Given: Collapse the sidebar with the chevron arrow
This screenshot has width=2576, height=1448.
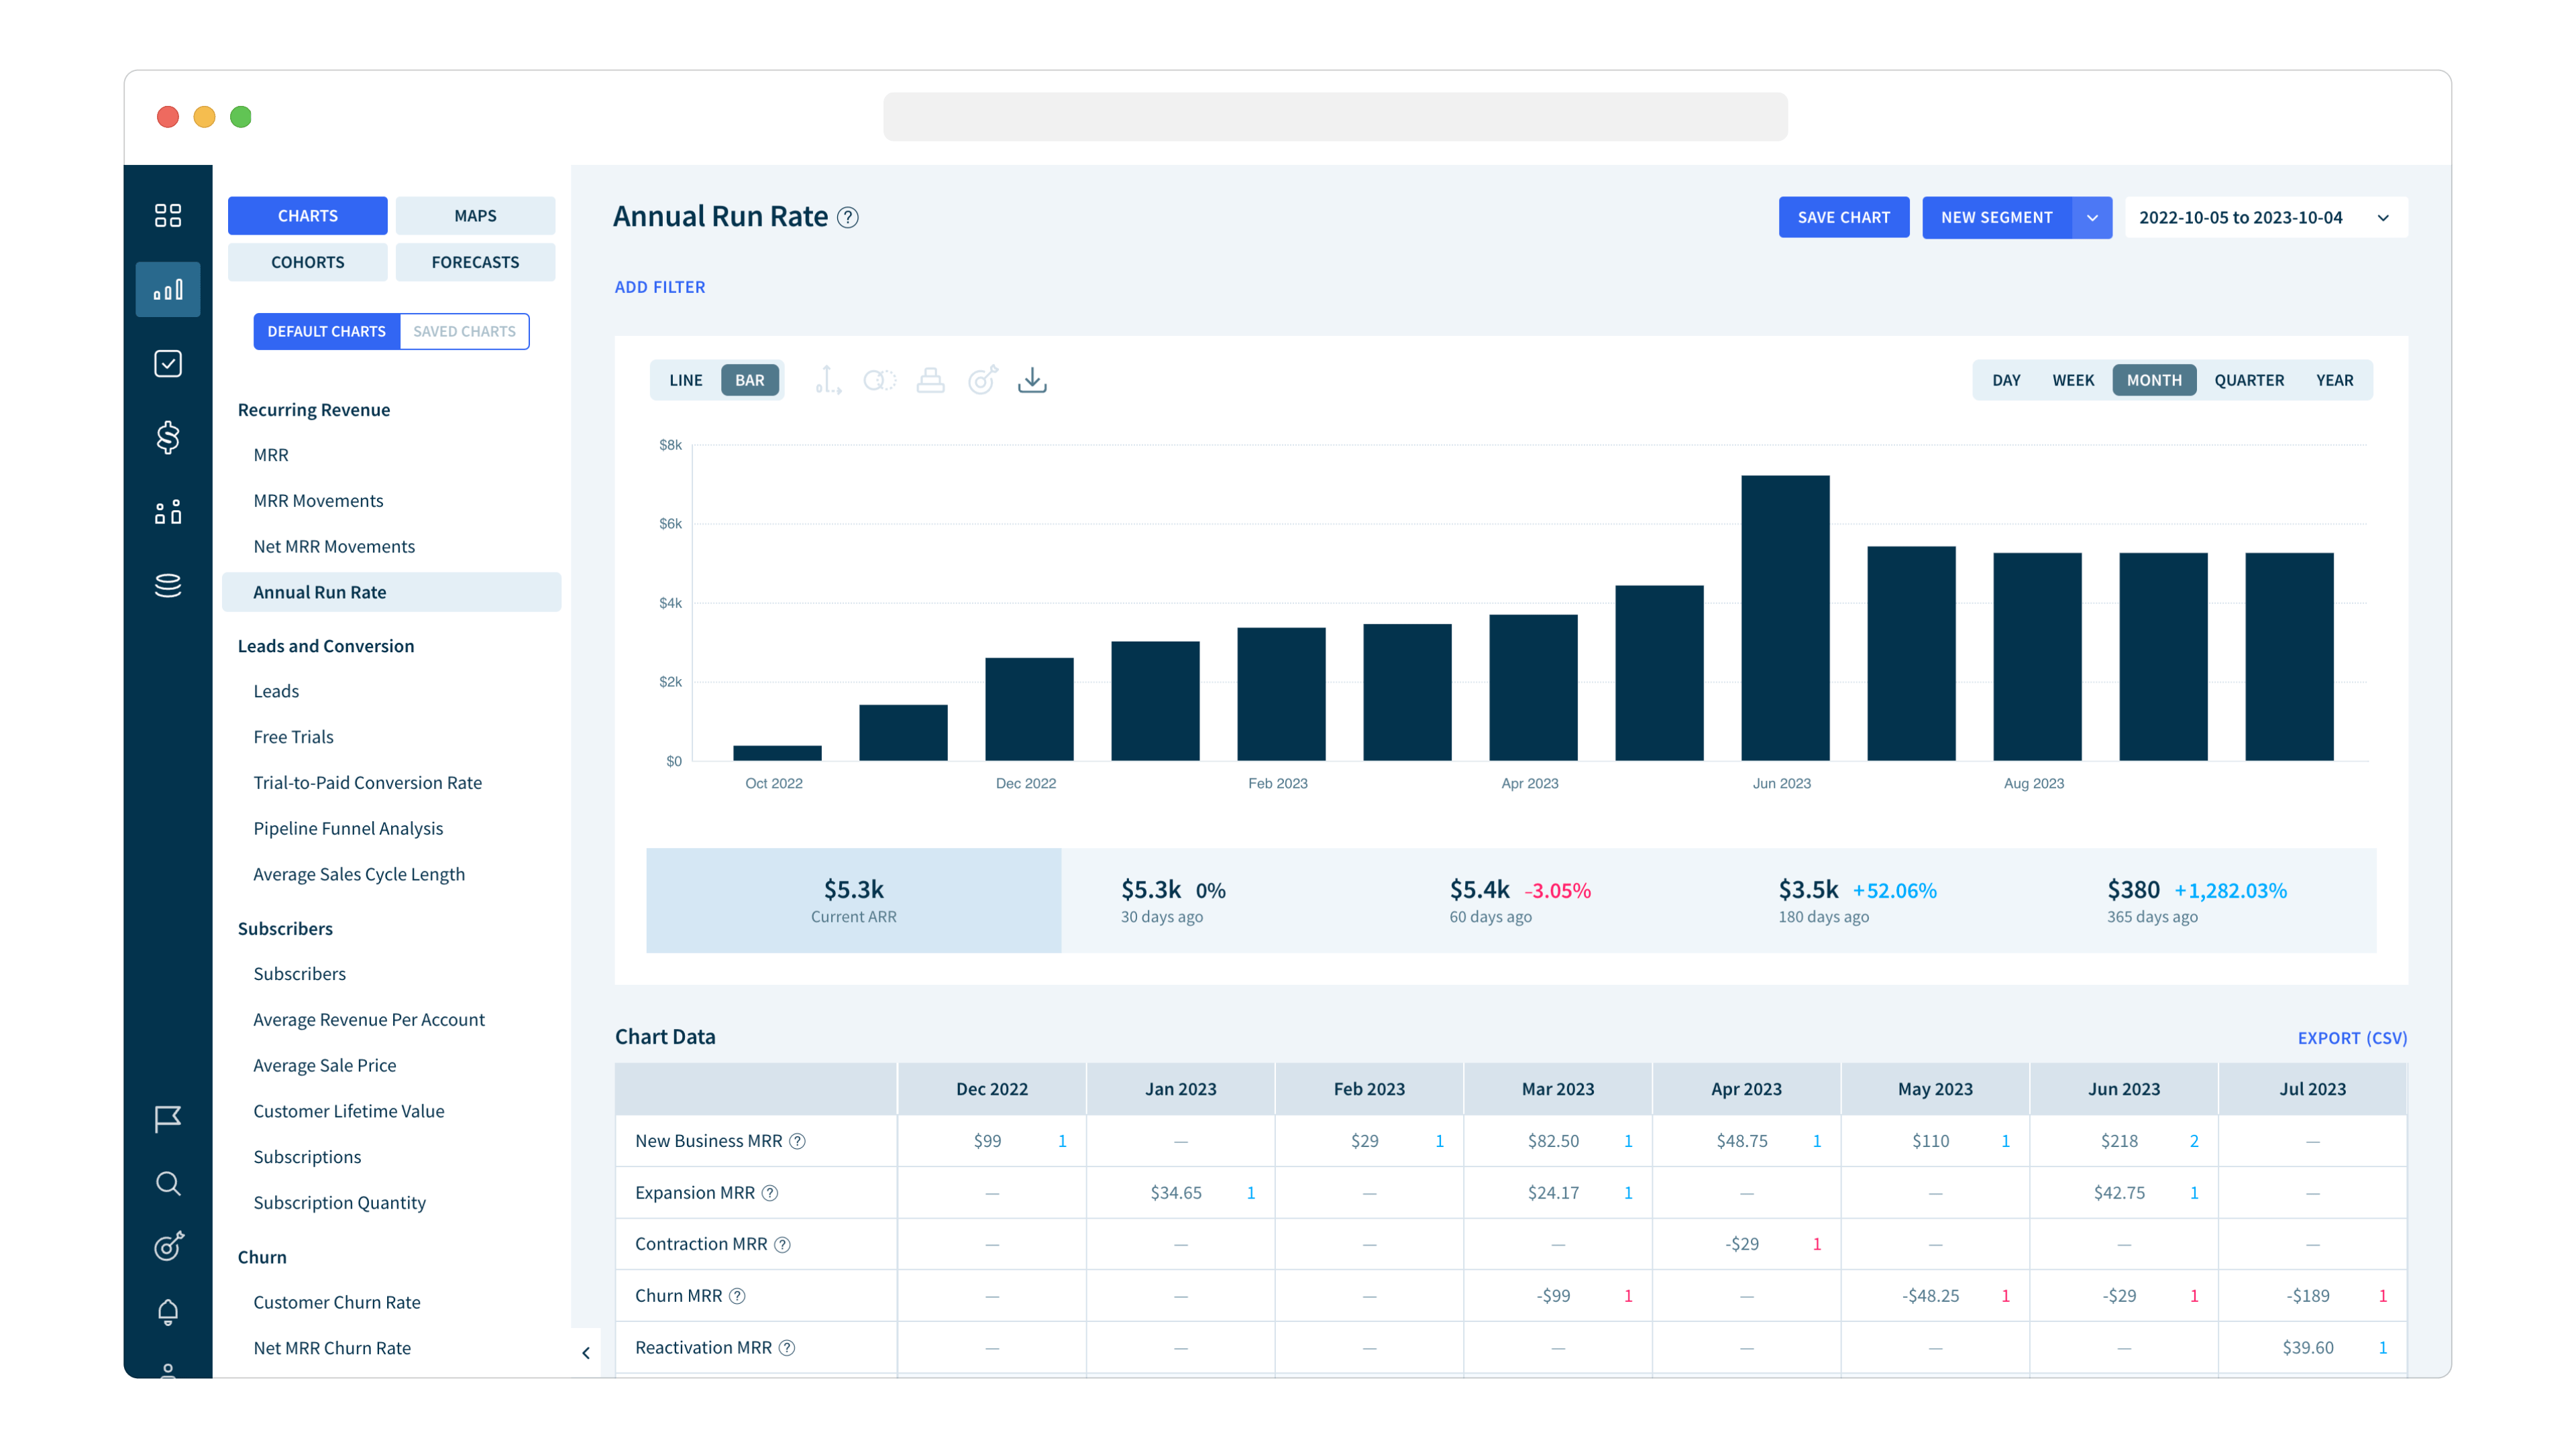Looking at the screenshot, I should pyautogui.click(x=587, y=1353).
